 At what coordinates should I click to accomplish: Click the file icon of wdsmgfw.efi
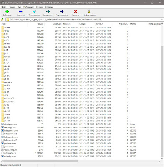[3, 153]
